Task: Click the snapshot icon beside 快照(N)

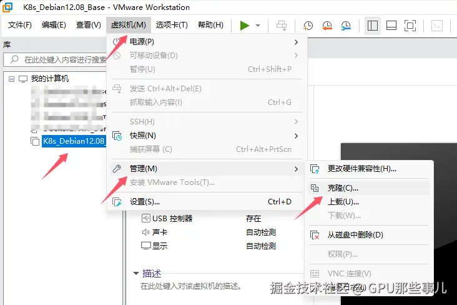Action: 117,136
